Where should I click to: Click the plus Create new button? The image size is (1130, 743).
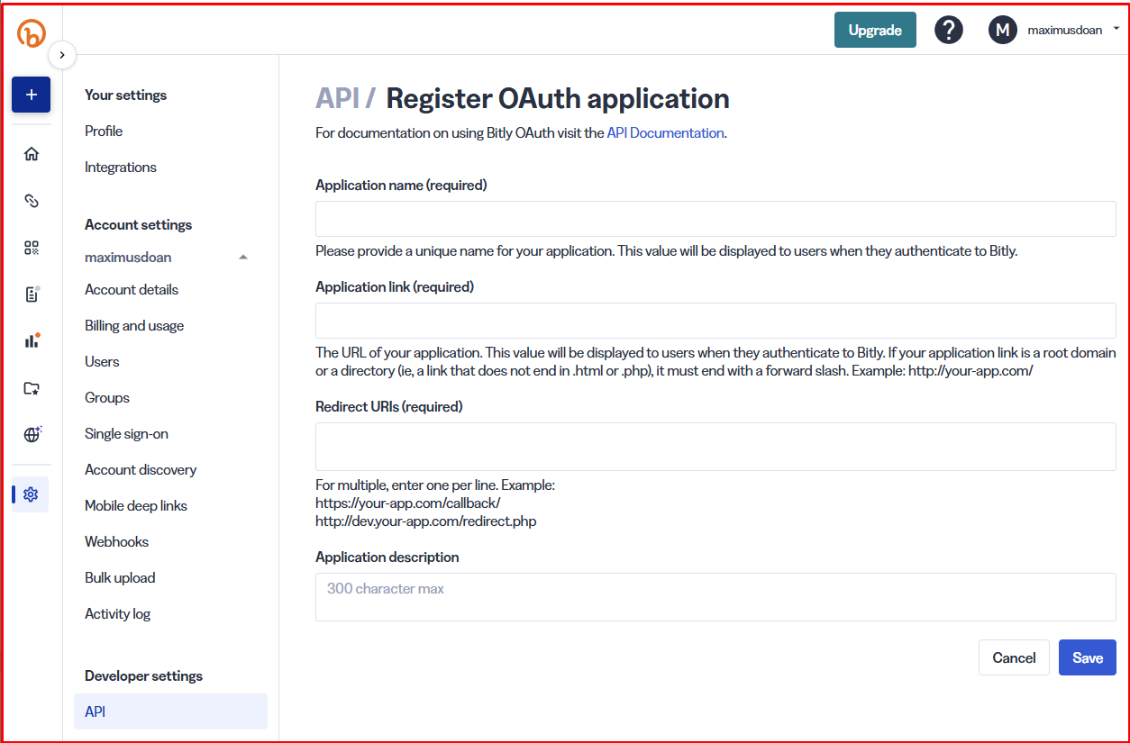[x=32, y=95]
